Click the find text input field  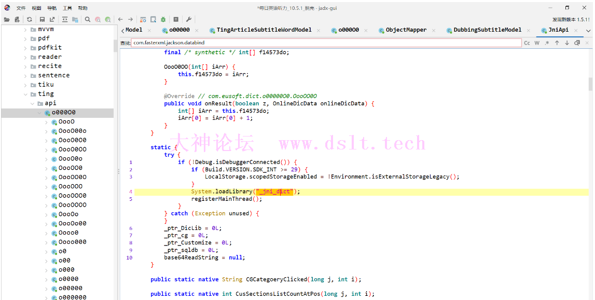(326, 43)
